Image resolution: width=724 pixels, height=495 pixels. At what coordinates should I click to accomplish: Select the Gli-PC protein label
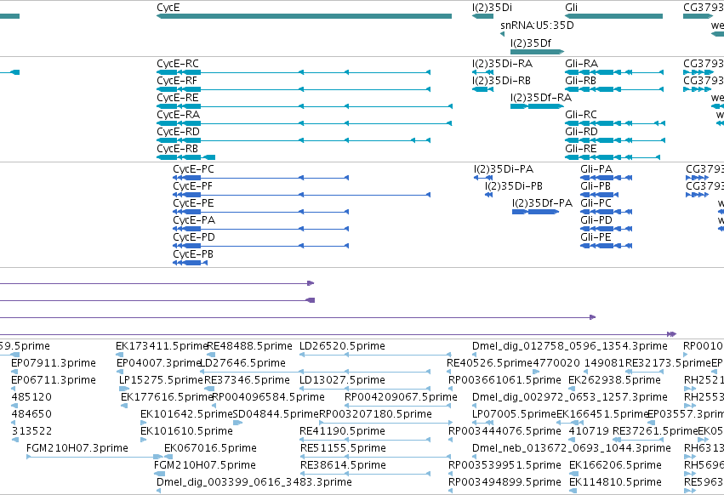point(596,203)
